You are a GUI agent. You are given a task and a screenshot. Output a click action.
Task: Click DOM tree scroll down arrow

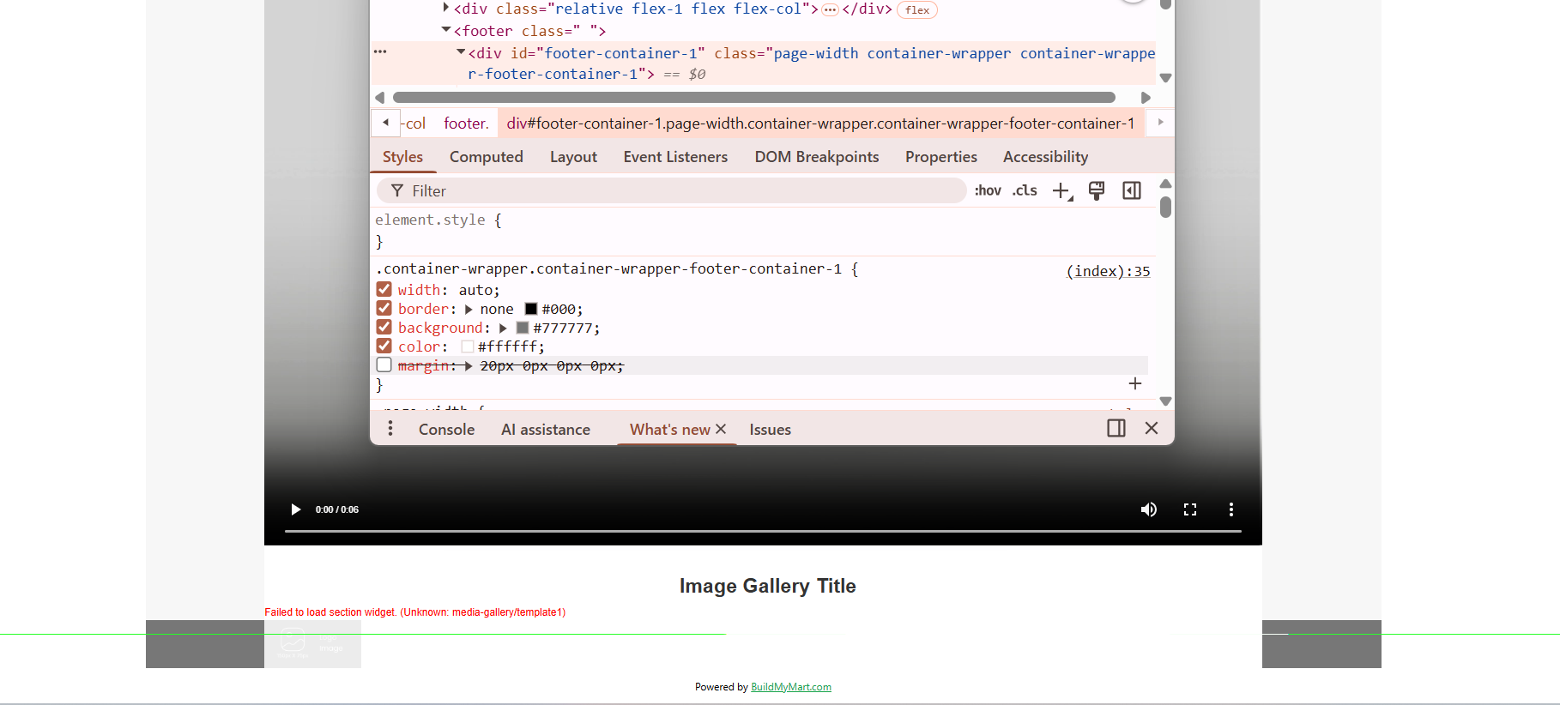pyautogui.click(x=1165, y=77)
